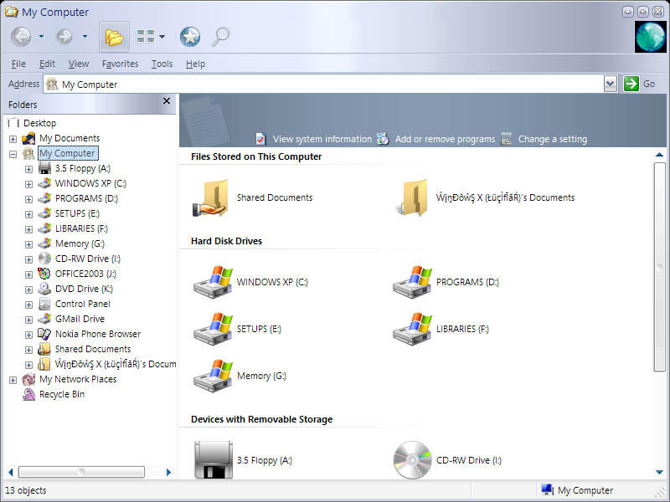This screenshot has width=670, height=502.
Task: Select the CD-RW Drive (I:) disc icon
Action: 412,459
